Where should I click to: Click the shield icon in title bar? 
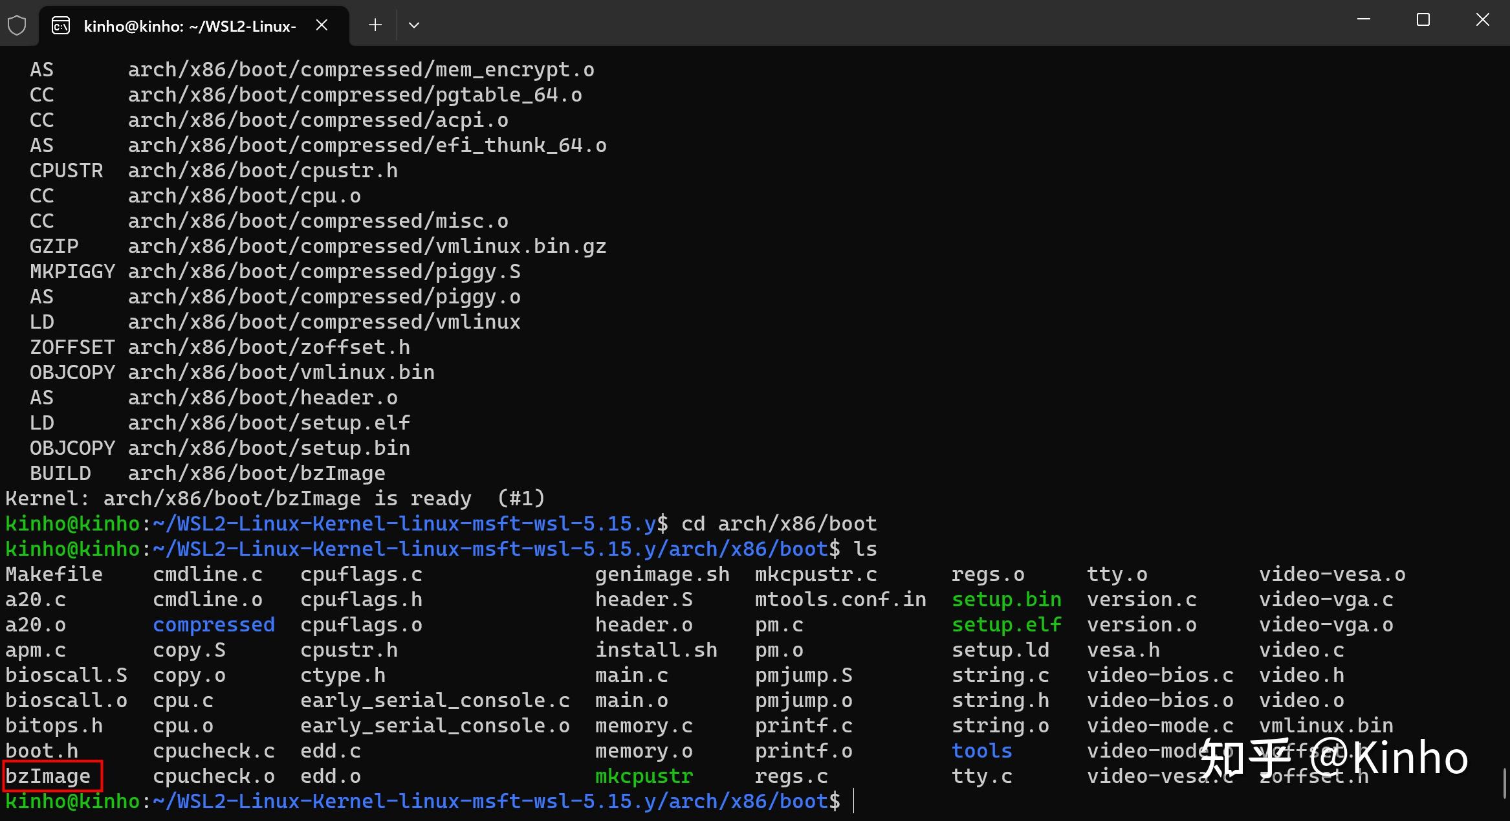coord(17,26)
